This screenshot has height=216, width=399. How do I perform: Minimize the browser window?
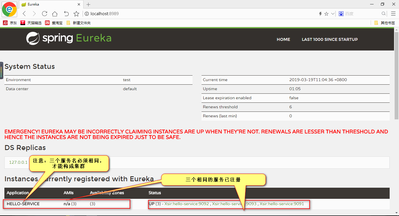[x=372, y=4]
